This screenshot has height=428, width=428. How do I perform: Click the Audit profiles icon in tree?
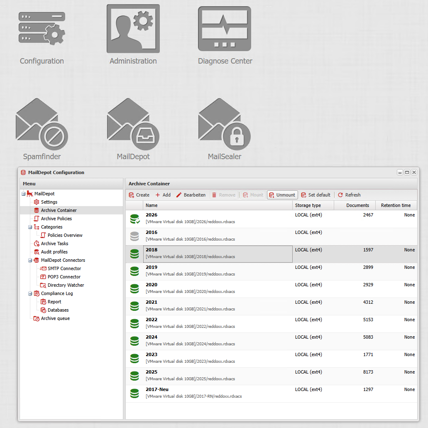[x=36, y=252]
